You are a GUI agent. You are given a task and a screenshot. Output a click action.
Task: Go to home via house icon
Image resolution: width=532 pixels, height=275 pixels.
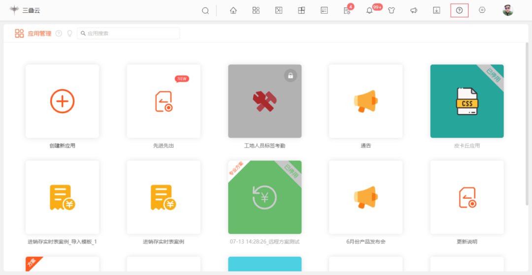coord(233,10)
